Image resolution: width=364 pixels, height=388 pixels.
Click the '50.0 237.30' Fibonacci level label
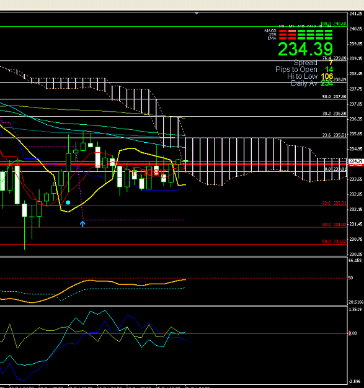tap(334, 97)
